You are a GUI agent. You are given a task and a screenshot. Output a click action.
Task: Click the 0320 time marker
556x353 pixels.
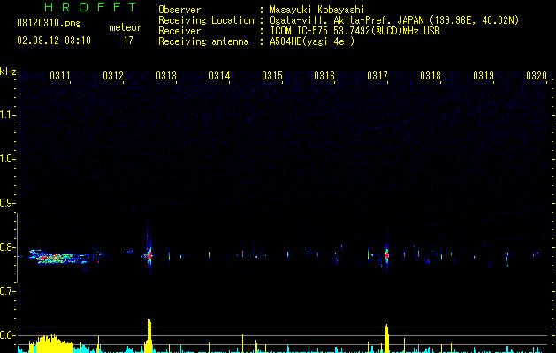537,75
